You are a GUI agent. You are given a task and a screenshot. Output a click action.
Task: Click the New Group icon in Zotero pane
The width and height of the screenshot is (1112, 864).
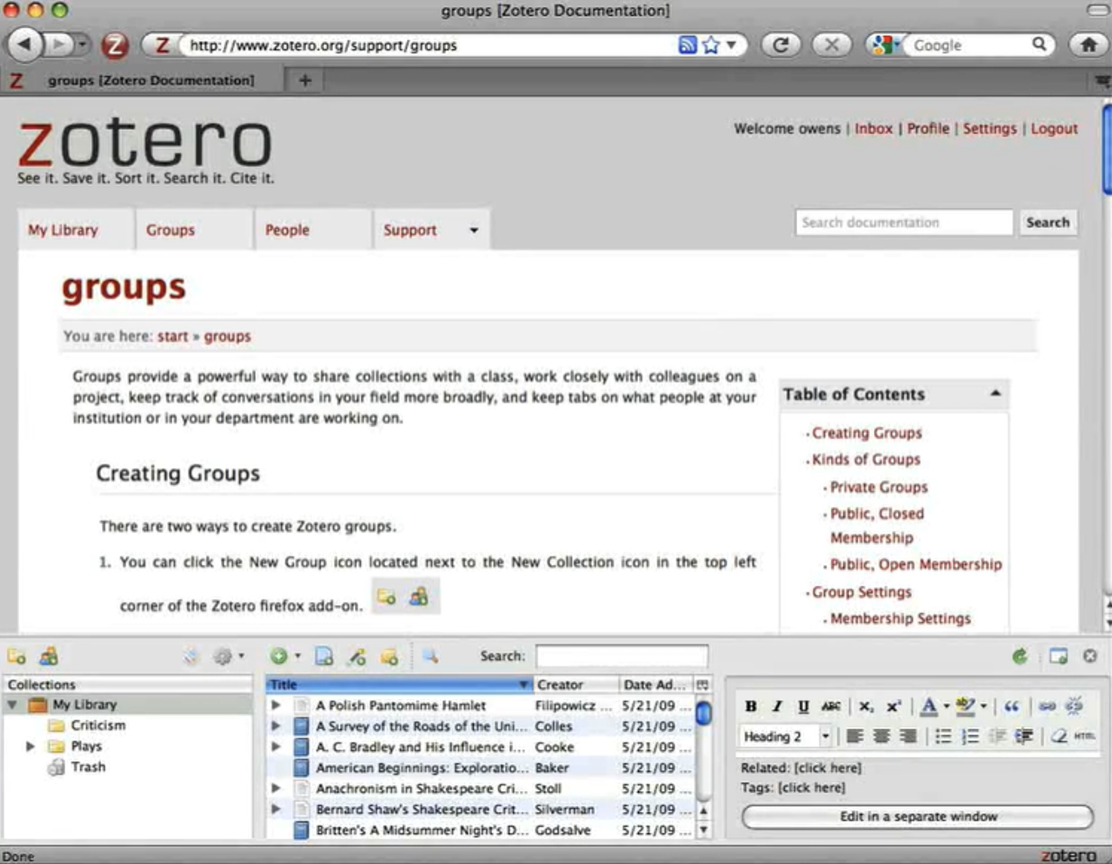point(49,656)
